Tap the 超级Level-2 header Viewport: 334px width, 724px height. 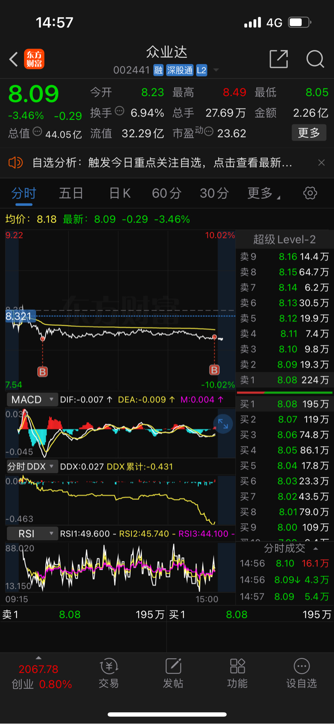[284, 239]
